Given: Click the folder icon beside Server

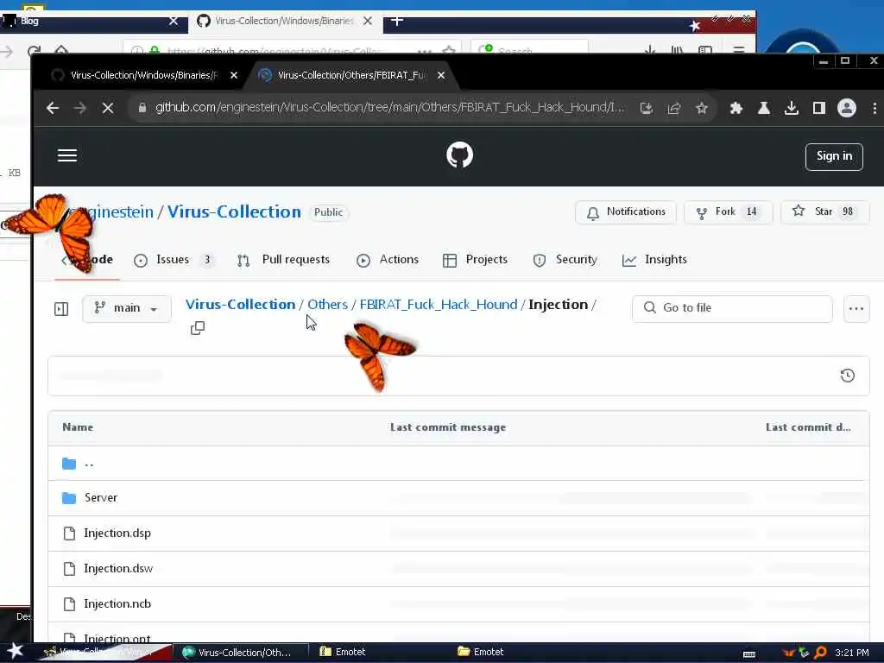Looking at the screenshot, I should (69, 498).
